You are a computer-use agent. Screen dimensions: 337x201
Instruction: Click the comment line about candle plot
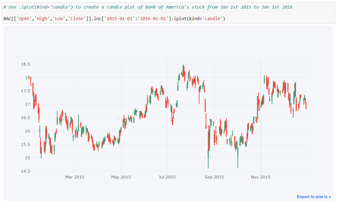point(148,7)
